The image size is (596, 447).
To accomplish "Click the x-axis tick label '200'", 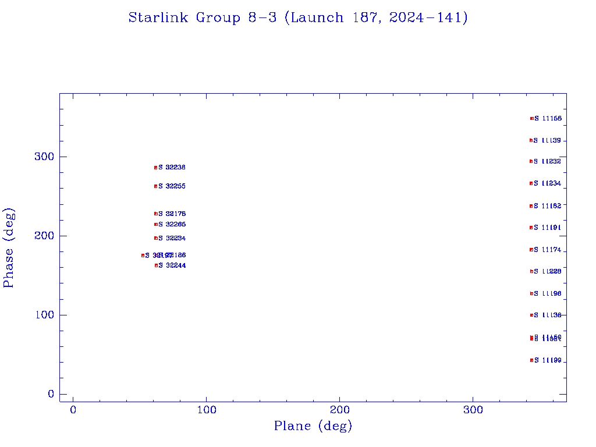I will [x=339, y=410].
